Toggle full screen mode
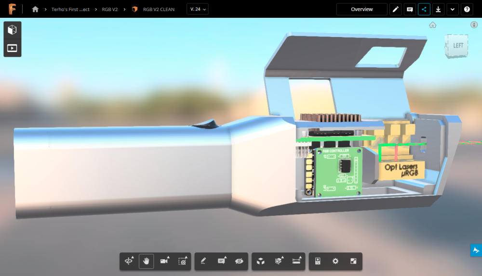Viewport: 482px width, 276px height. click(353, 261)
